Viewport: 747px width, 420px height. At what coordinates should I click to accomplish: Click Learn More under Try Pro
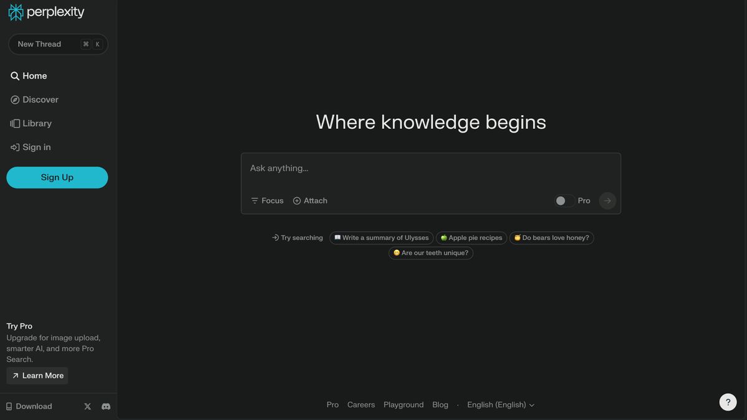coord(37,375)
